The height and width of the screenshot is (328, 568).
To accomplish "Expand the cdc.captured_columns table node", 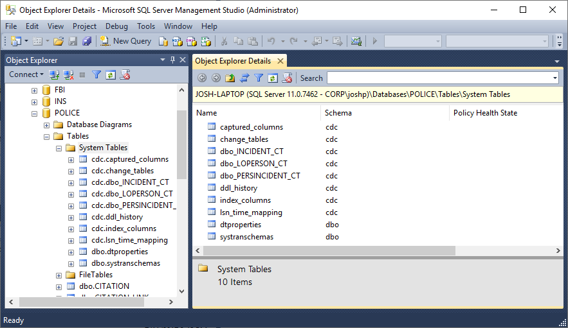I will point(71,159).
